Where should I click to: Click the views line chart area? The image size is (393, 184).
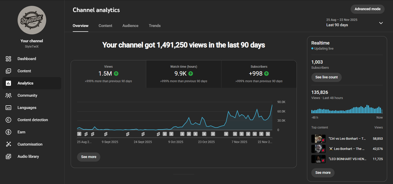coord(175,116)
